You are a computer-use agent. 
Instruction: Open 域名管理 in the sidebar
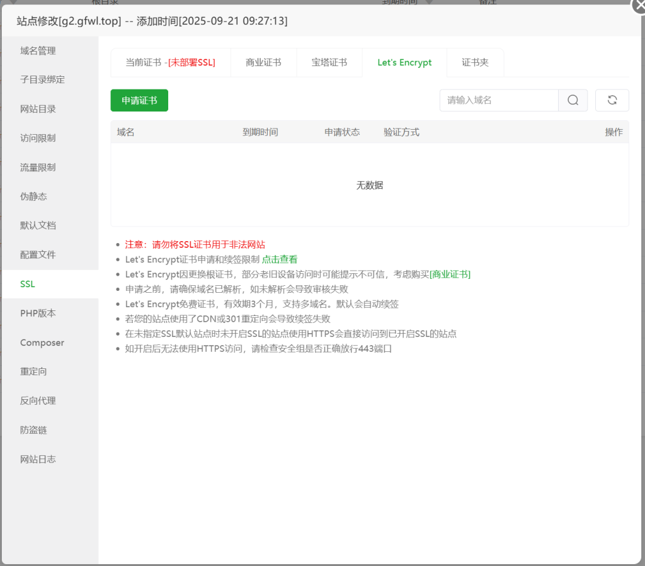(x=38, y=50)
